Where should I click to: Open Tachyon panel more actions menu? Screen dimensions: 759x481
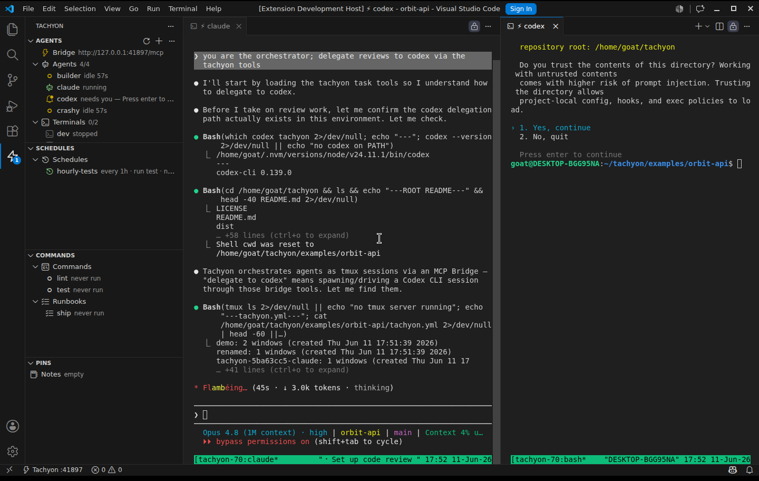tap(170, 26)
